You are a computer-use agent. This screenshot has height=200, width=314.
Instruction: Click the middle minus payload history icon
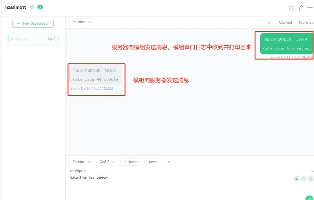304,179
